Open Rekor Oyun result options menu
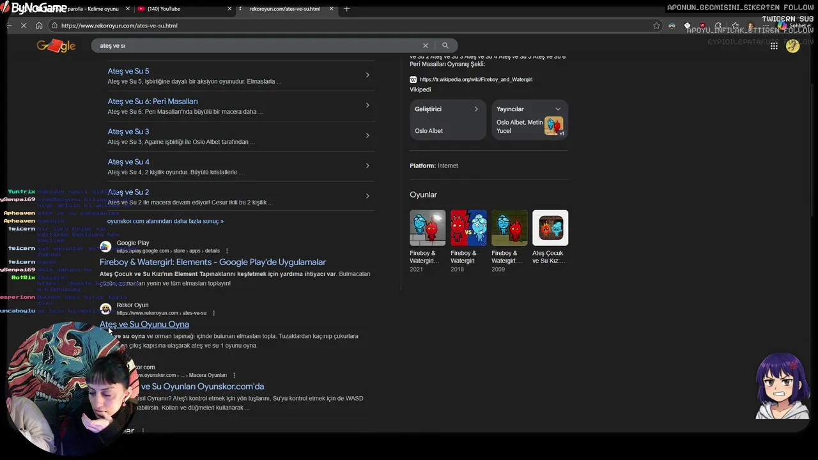Image resolution: width=818 pixels, height=460 pixels. point(213,313)
